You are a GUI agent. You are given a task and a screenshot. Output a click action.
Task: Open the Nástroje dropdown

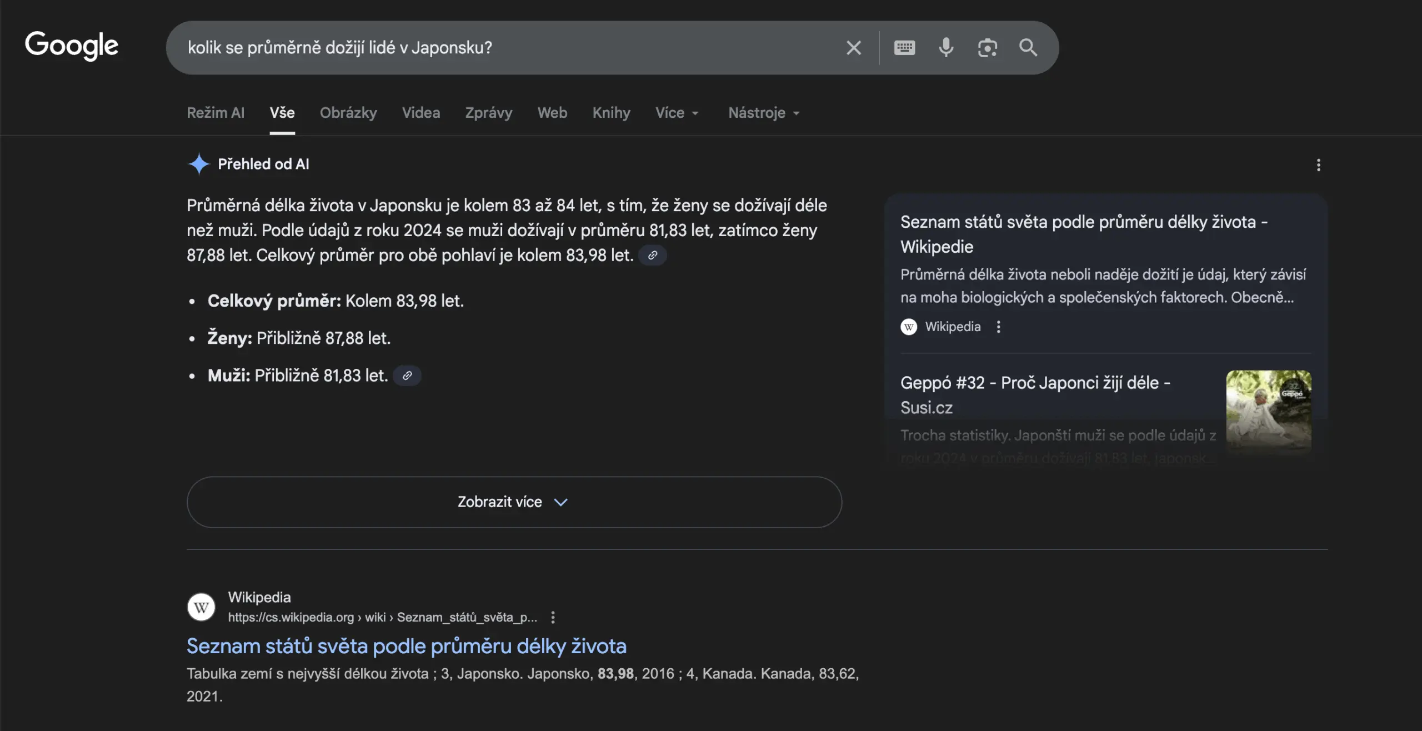(763, 113)
